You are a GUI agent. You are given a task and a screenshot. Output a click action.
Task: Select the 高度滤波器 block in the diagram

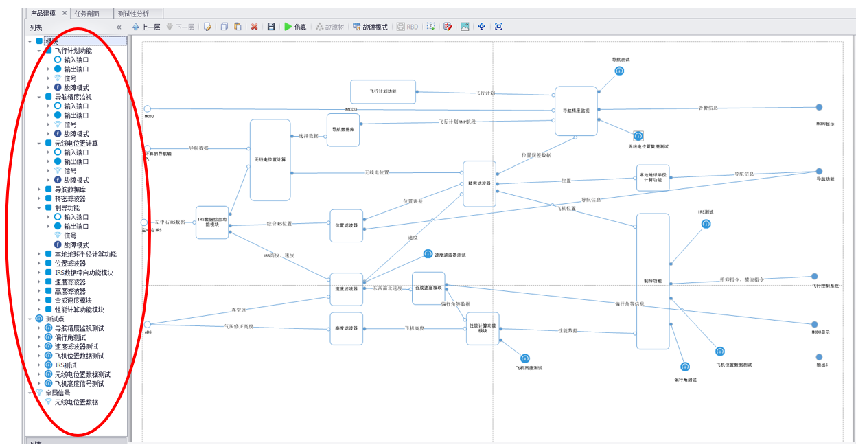pos(347,328)
